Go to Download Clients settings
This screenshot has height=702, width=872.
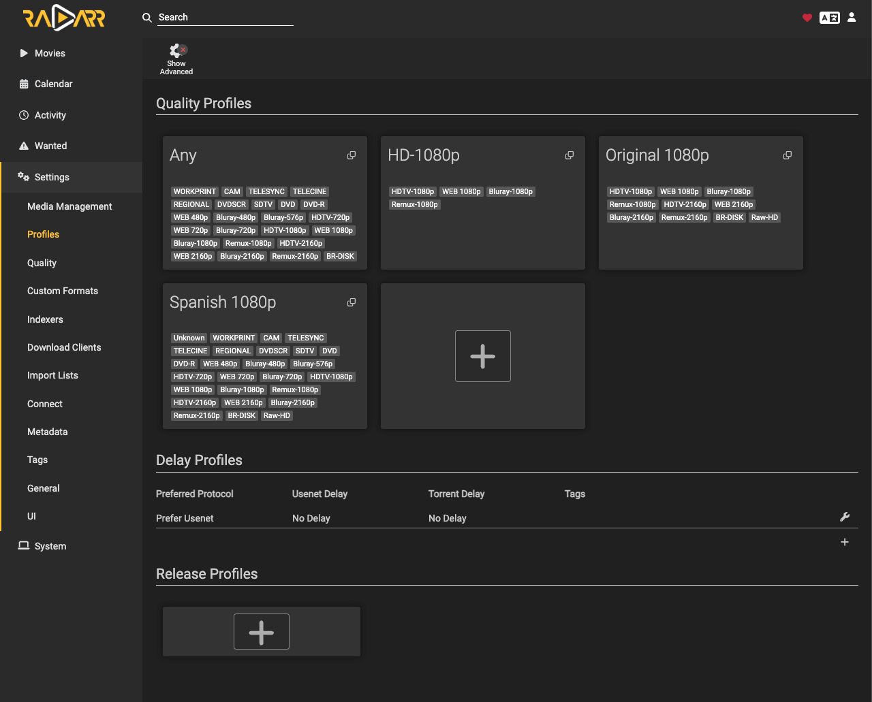[64, 347]
